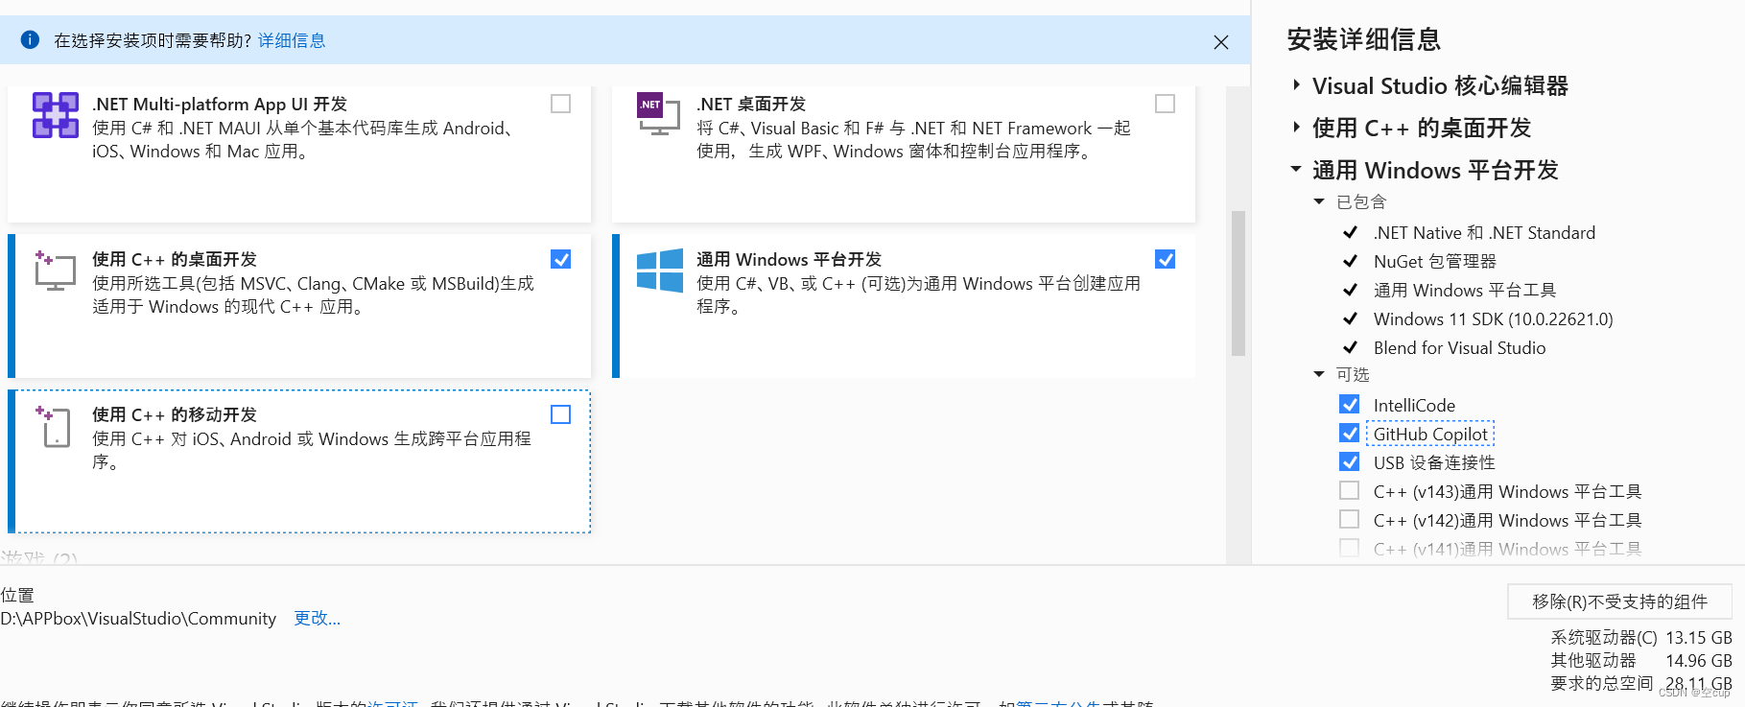Screen dimensions: 1745x707
Task: Select Blend for Visual Studio item
Action: (x=1459, y=348)
